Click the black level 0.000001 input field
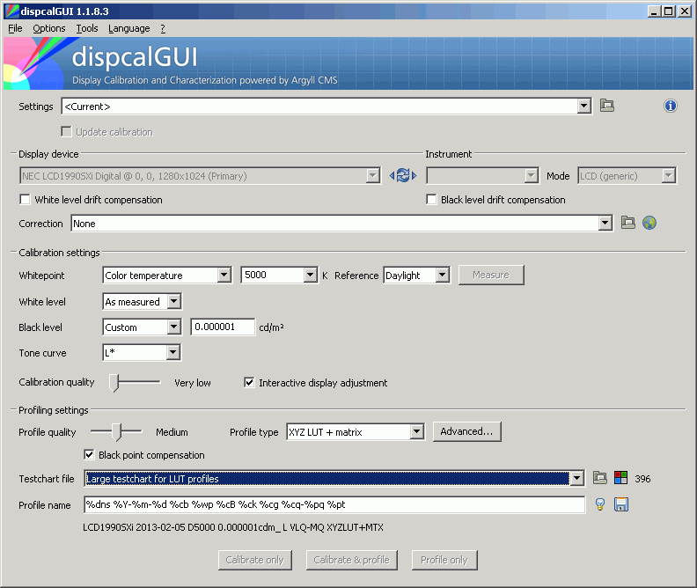 pyautogui.click(x=223, y=327)
